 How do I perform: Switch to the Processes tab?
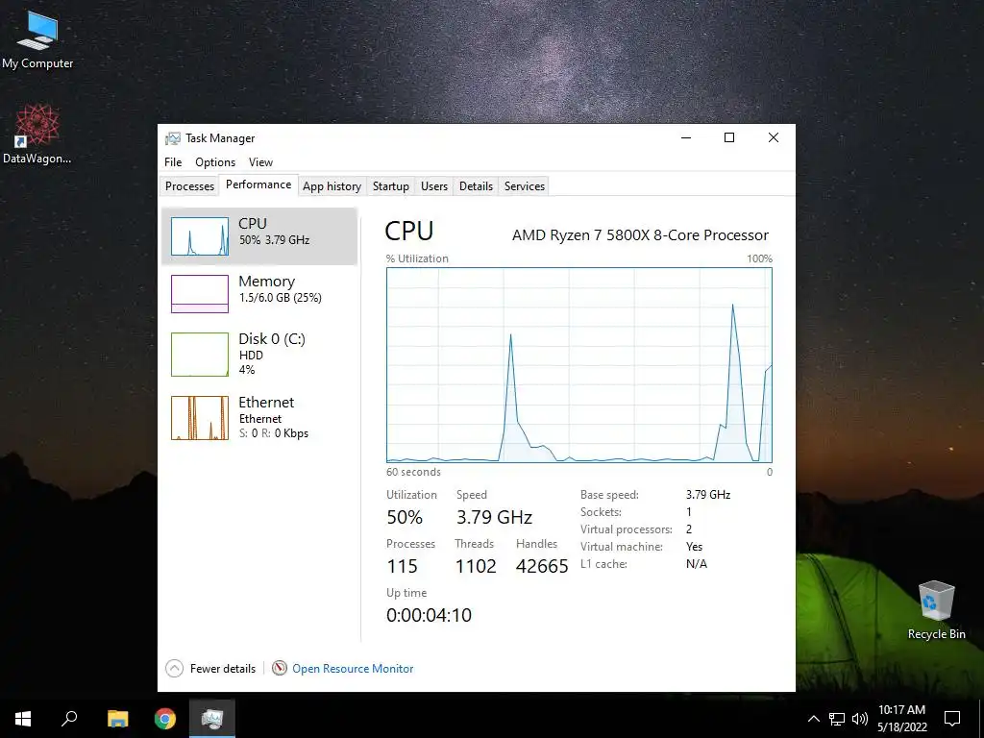tap(189, 185)
